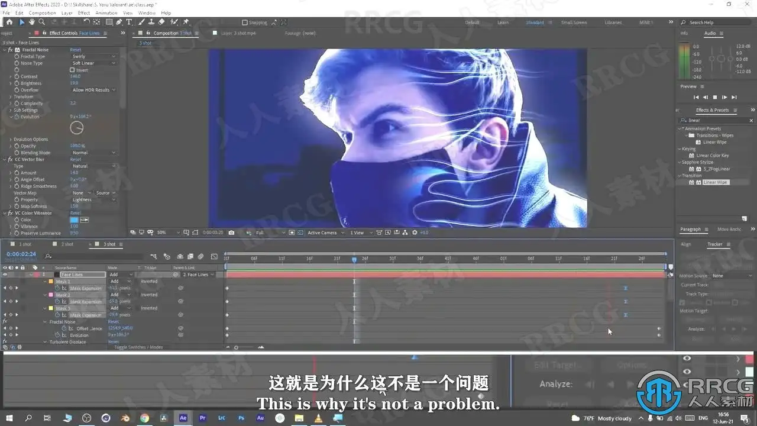Image resolution: width=757 pixels, height=426 pixels.
Task: Open the Composition menu
Action: pyautogui.click(x=43, y=13)
